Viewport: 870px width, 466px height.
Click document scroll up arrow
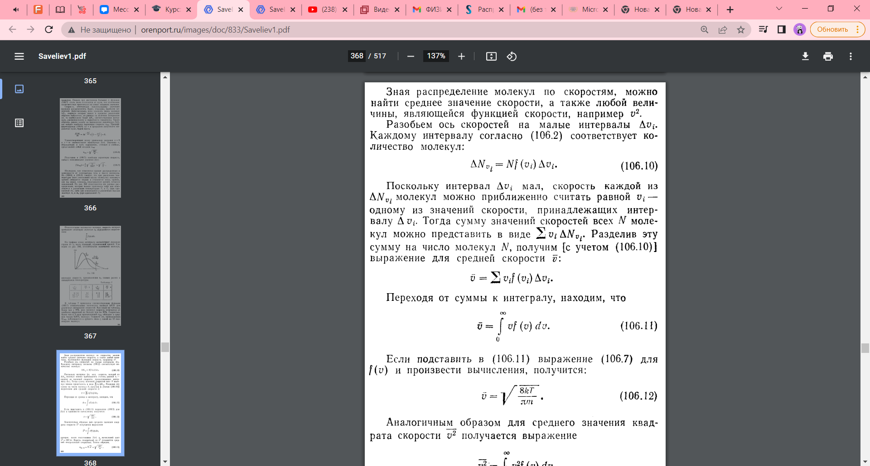[x=865, y=77]
